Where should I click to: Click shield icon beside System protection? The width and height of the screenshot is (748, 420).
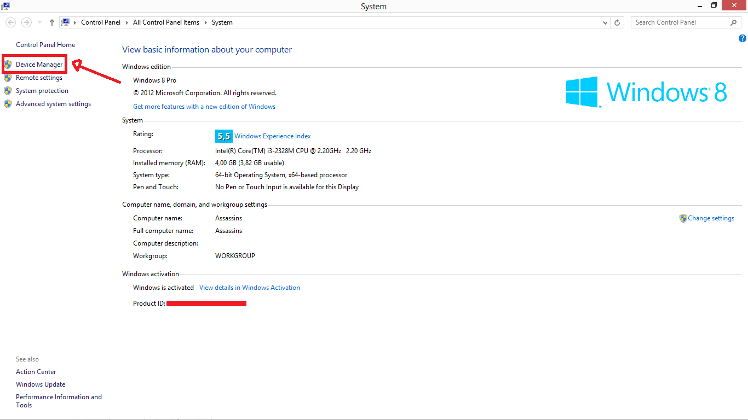[8, 91]
